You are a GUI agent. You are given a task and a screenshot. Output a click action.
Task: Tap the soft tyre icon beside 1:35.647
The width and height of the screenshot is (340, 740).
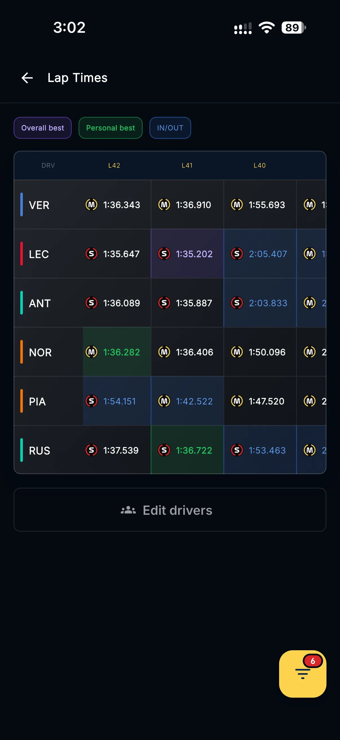coord(92,254)
